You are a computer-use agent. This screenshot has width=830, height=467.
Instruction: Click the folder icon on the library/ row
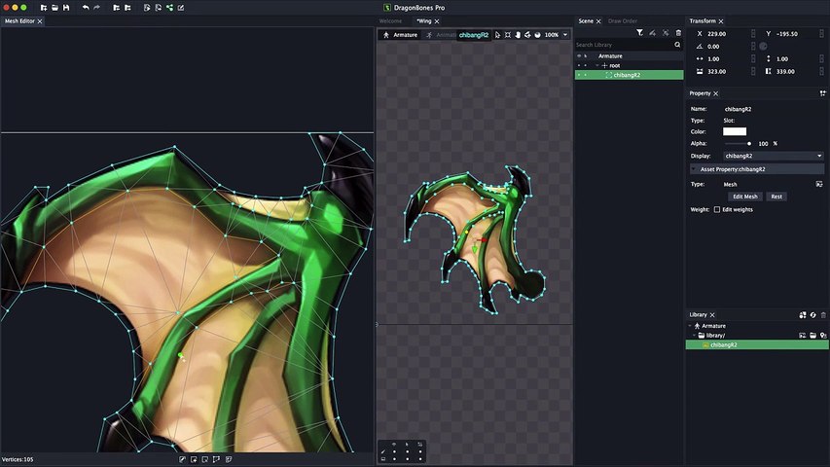pos(812,335)
